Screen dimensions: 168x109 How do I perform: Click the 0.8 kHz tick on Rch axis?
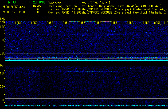click(2, 100)
